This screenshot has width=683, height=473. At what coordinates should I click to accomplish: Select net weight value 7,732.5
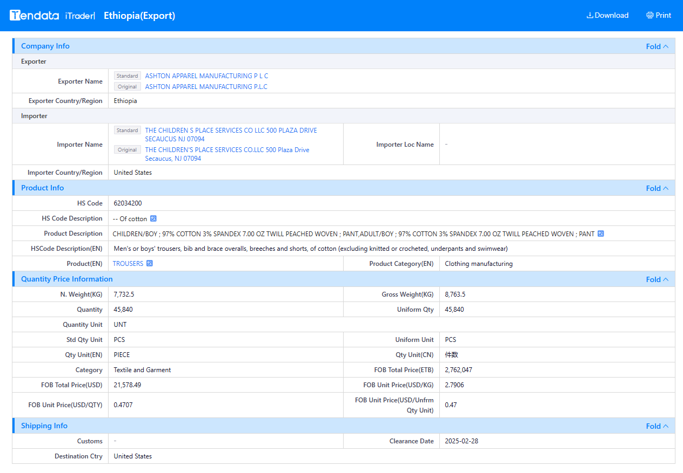(124, 294)
